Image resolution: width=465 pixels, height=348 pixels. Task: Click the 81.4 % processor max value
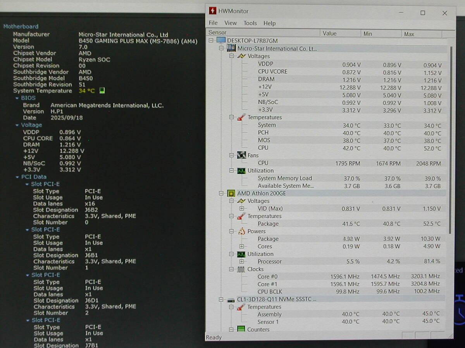point(432,262)
